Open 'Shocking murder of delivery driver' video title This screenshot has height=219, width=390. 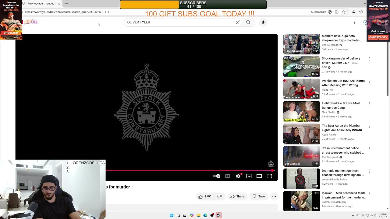pyautogui.click(x=341, y=61)
